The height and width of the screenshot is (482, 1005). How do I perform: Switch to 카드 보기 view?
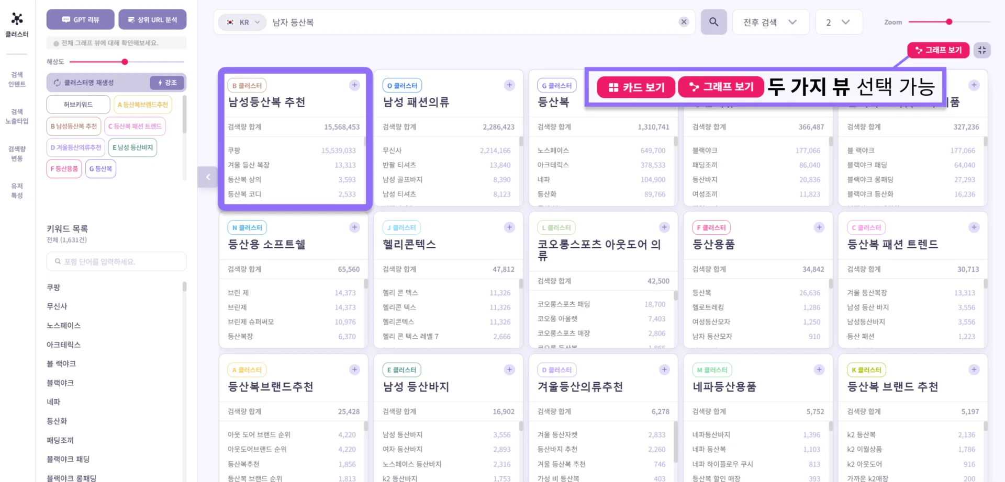pos(635,87)
